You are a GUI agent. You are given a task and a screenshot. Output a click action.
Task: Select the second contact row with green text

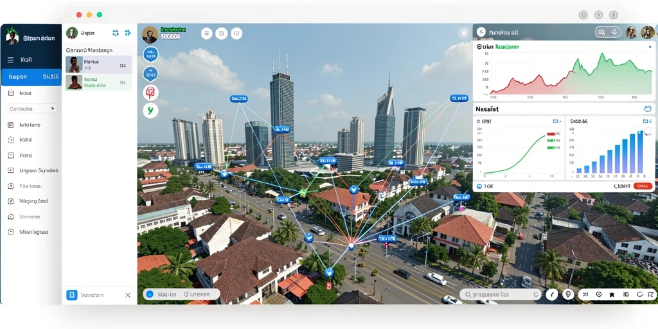98,82
